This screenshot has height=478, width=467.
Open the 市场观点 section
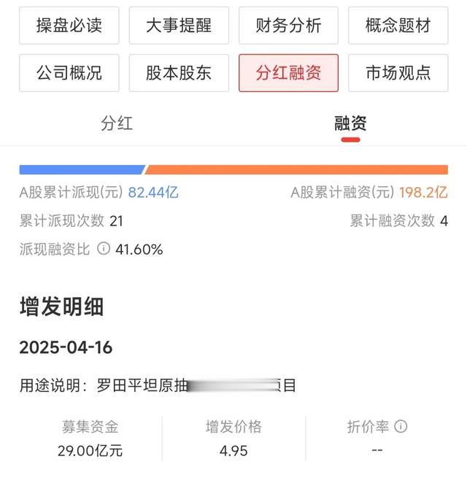(398, 73)
